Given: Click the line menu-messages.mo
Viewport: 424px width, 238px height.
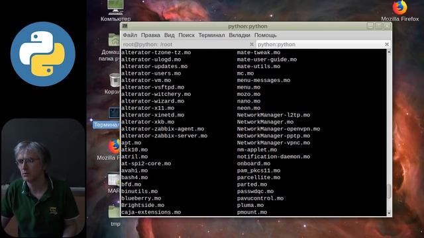Looking at the screenshot, I should (x=264, y=81).
